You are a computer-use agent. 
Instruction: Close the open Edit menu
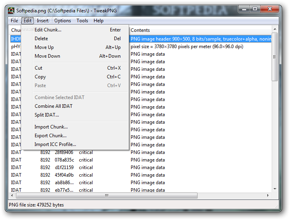tap(27, 21)
